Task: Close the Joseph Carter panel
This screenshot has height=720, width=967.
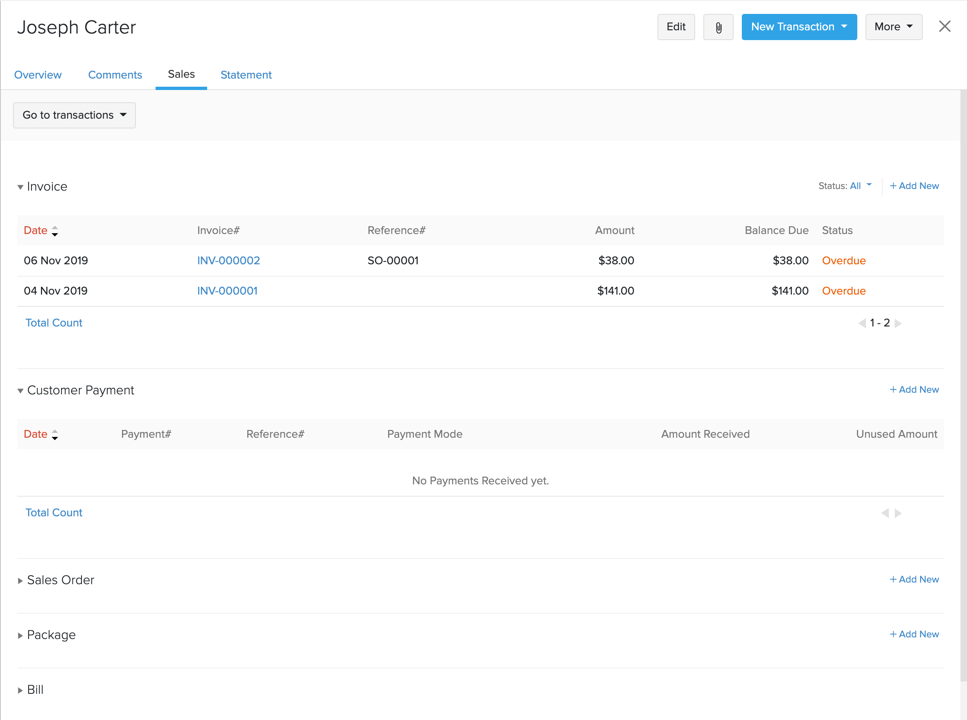Action: (x=944, y=27)
